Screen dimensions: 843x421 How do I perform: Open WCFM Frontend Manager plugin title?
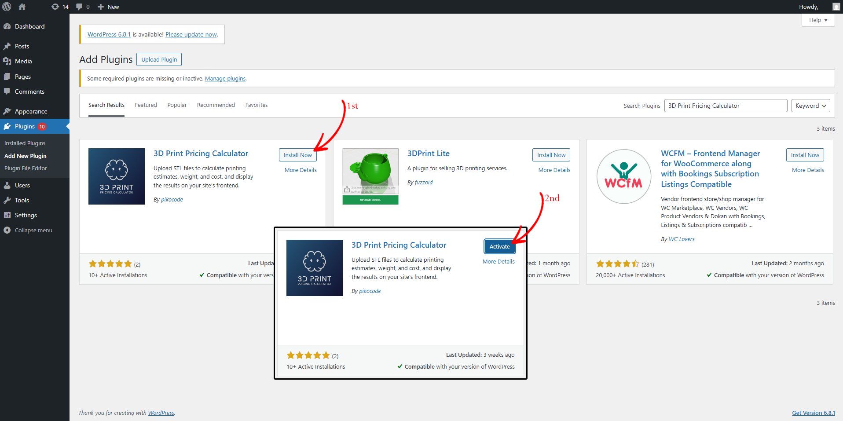click(x=710, y=169)
